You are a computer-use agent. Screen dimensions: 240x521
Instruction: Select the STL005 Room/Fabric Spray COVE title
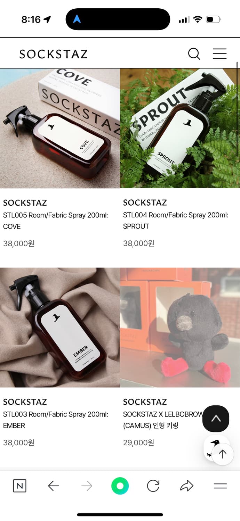click(x=56, y=221)
